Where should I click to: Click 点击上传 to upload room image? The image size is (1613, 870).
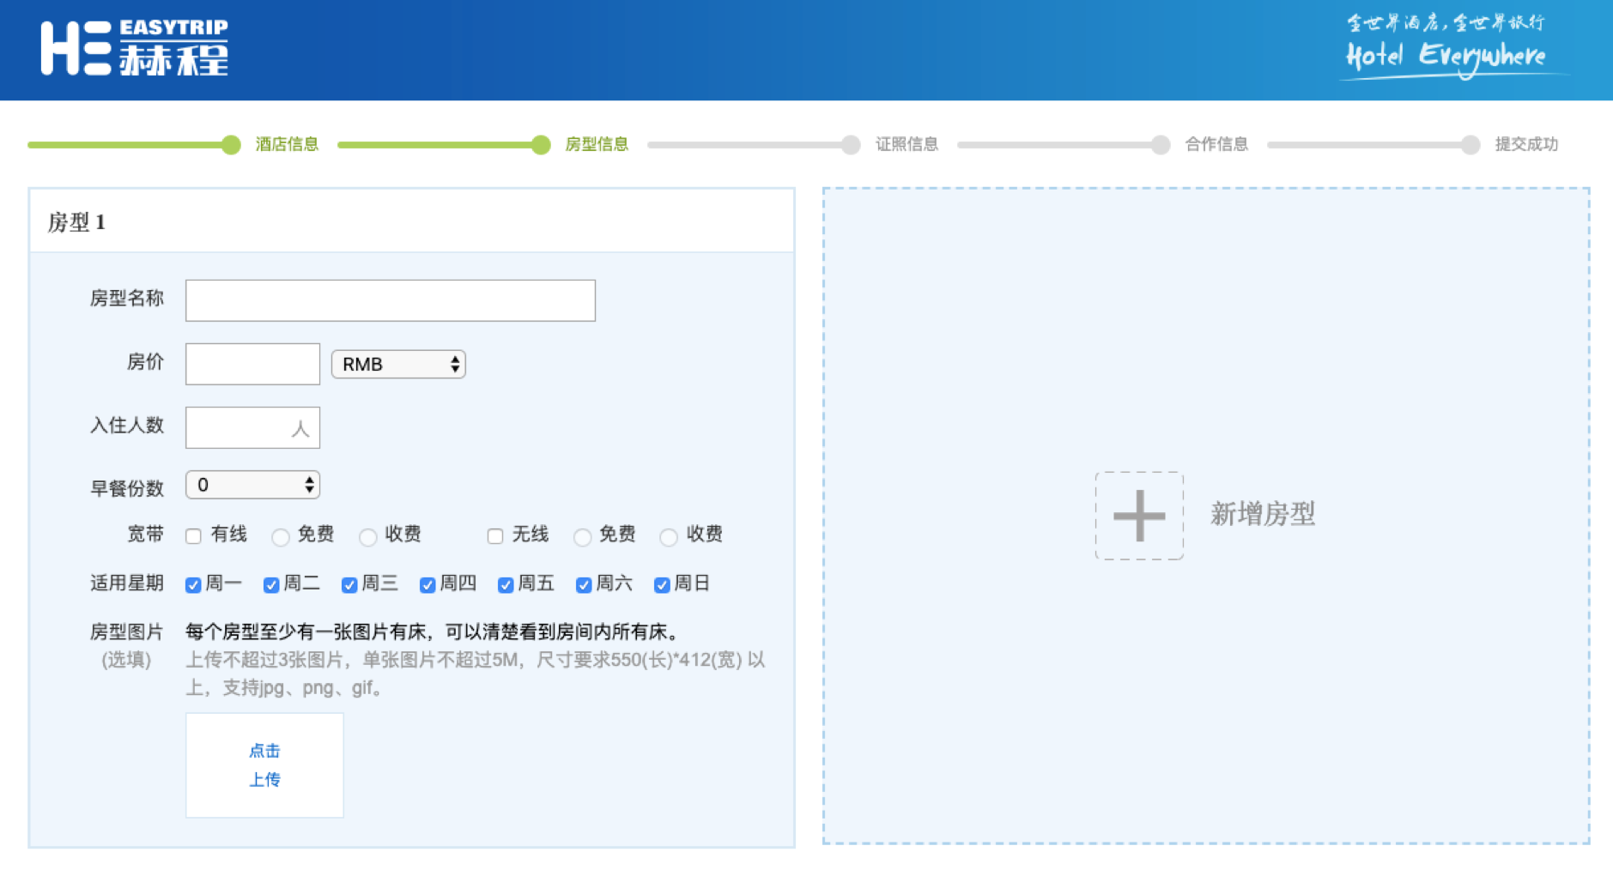(x=264, y=764)
